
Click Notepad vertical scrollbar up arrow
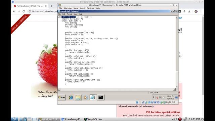click(177, 17)
